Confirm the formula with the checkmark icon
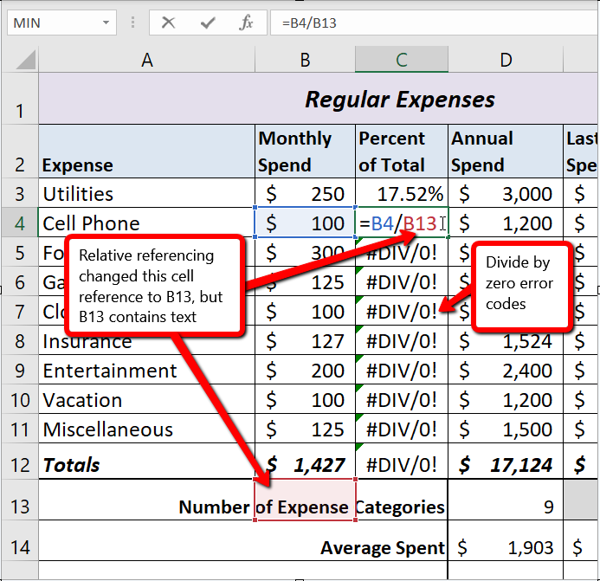This screenshot has height=581, width=600. point(208,23)
